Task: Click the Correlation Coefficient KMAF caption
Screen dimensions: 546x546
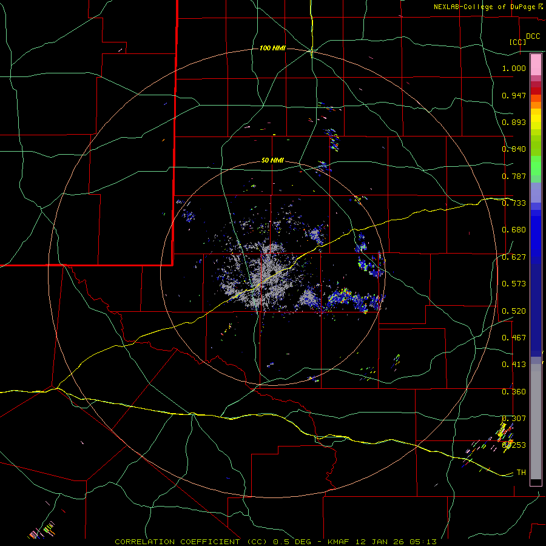Action: tap(275, 542)
